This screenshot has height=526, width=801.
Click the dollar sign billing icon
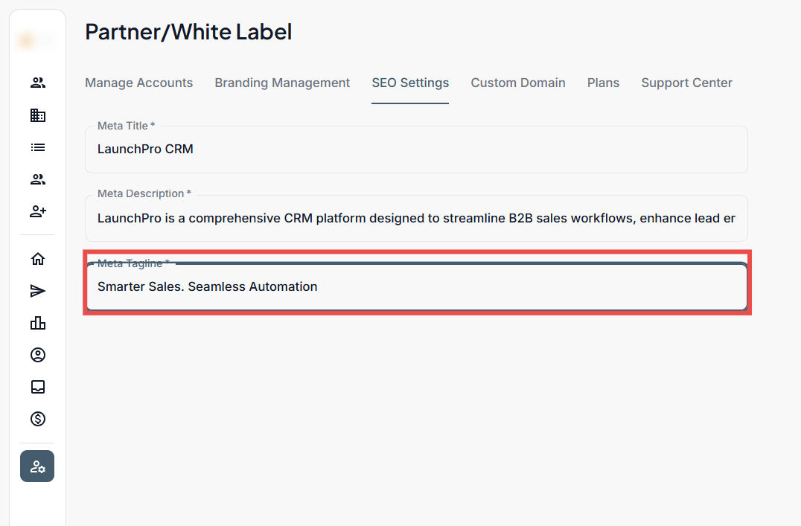point(37,419)
